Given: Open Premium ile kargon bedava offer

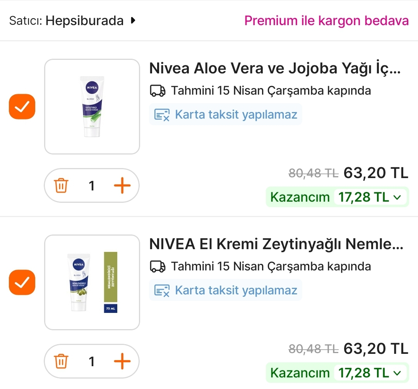Looking at the screenshot, I should click(326, 20).
